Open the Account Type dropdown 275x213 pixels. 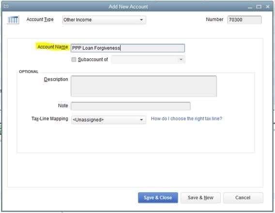click(104, 20)
